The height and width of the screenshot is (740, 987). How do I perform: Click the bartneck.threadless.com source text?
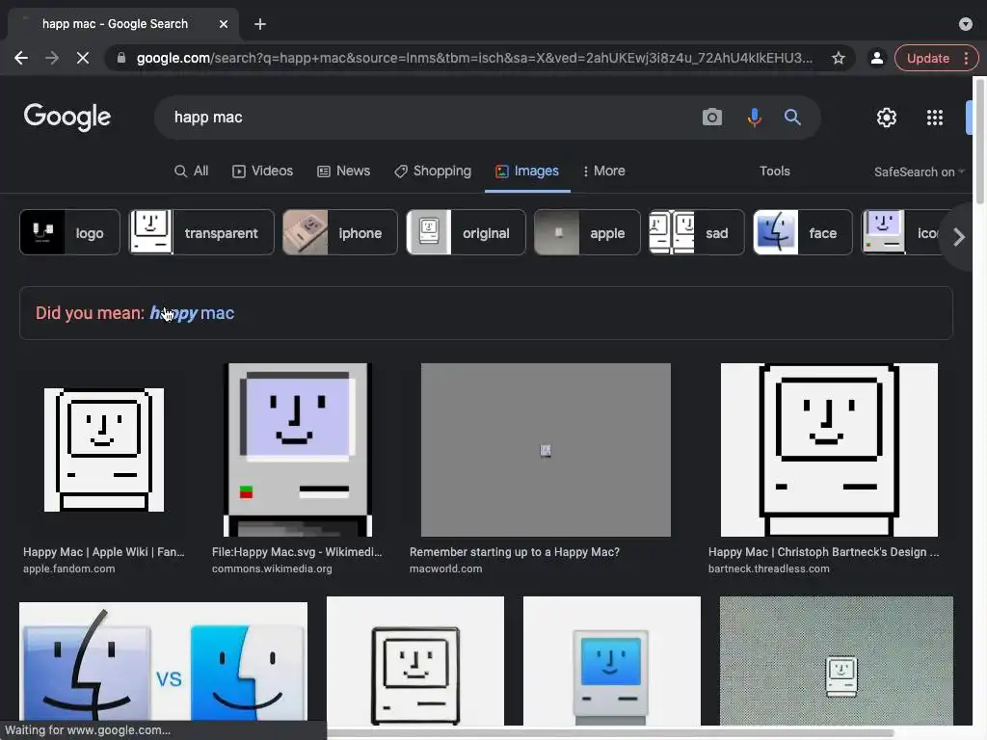coord(768,568)
